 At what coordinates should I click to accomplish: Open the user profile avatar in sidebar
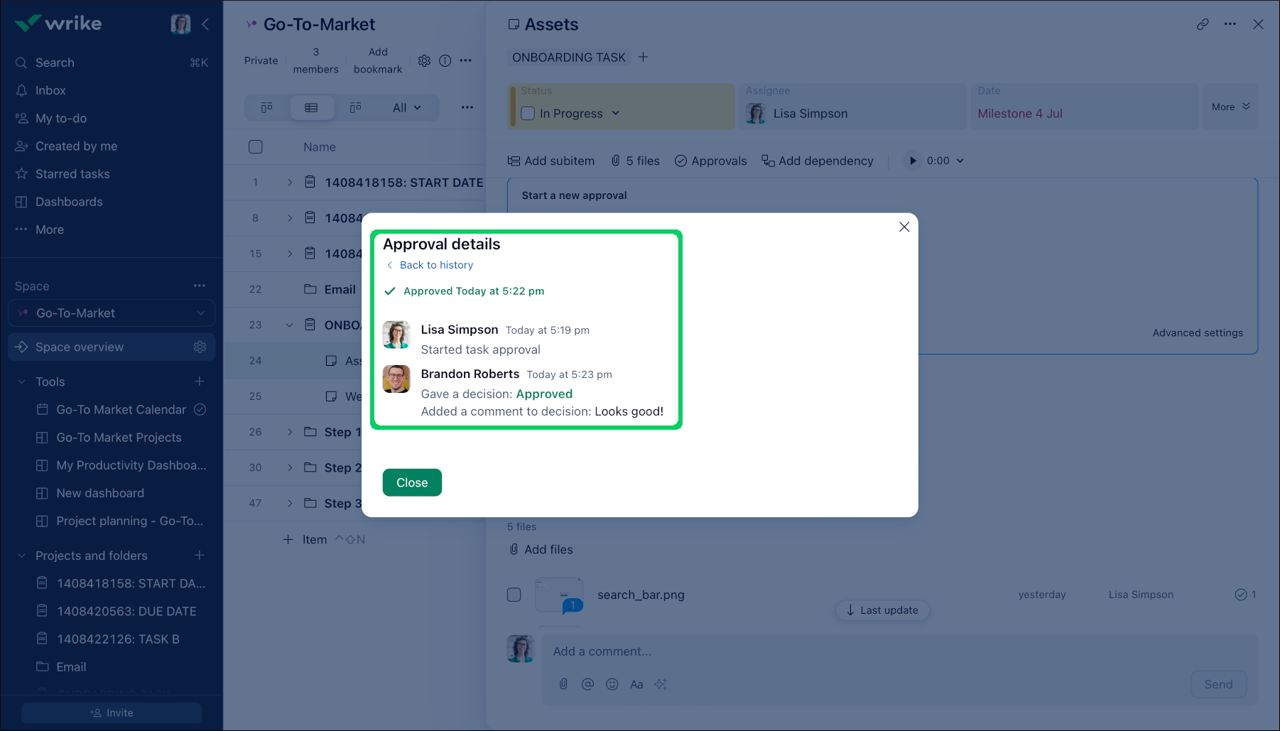pos(180,24)
